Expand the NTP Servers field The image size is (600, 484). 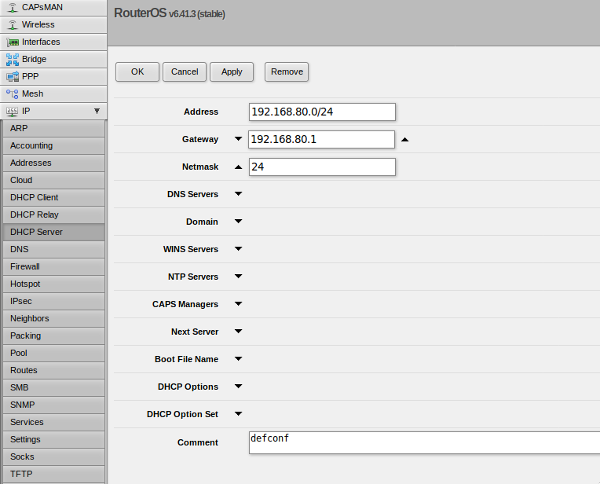[239, 277]
